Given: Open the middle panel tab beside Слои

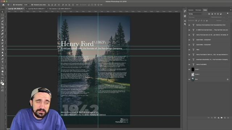Looking at the screenshot, I should 198,10.
